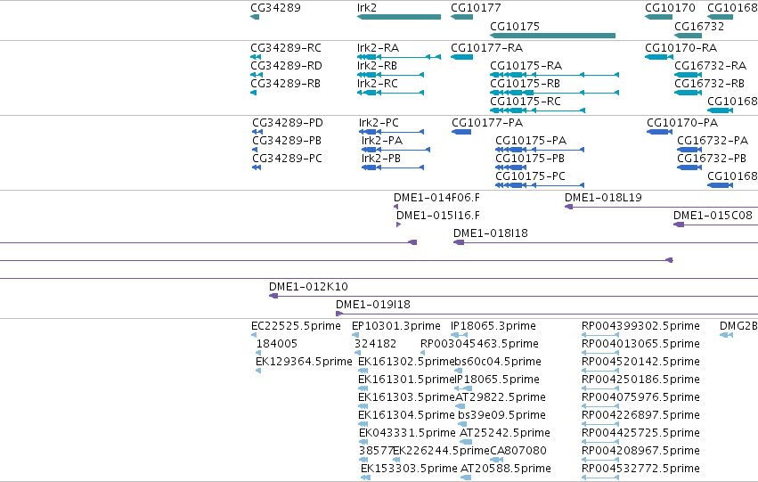Click the 324182 EST label

point(375,344)
